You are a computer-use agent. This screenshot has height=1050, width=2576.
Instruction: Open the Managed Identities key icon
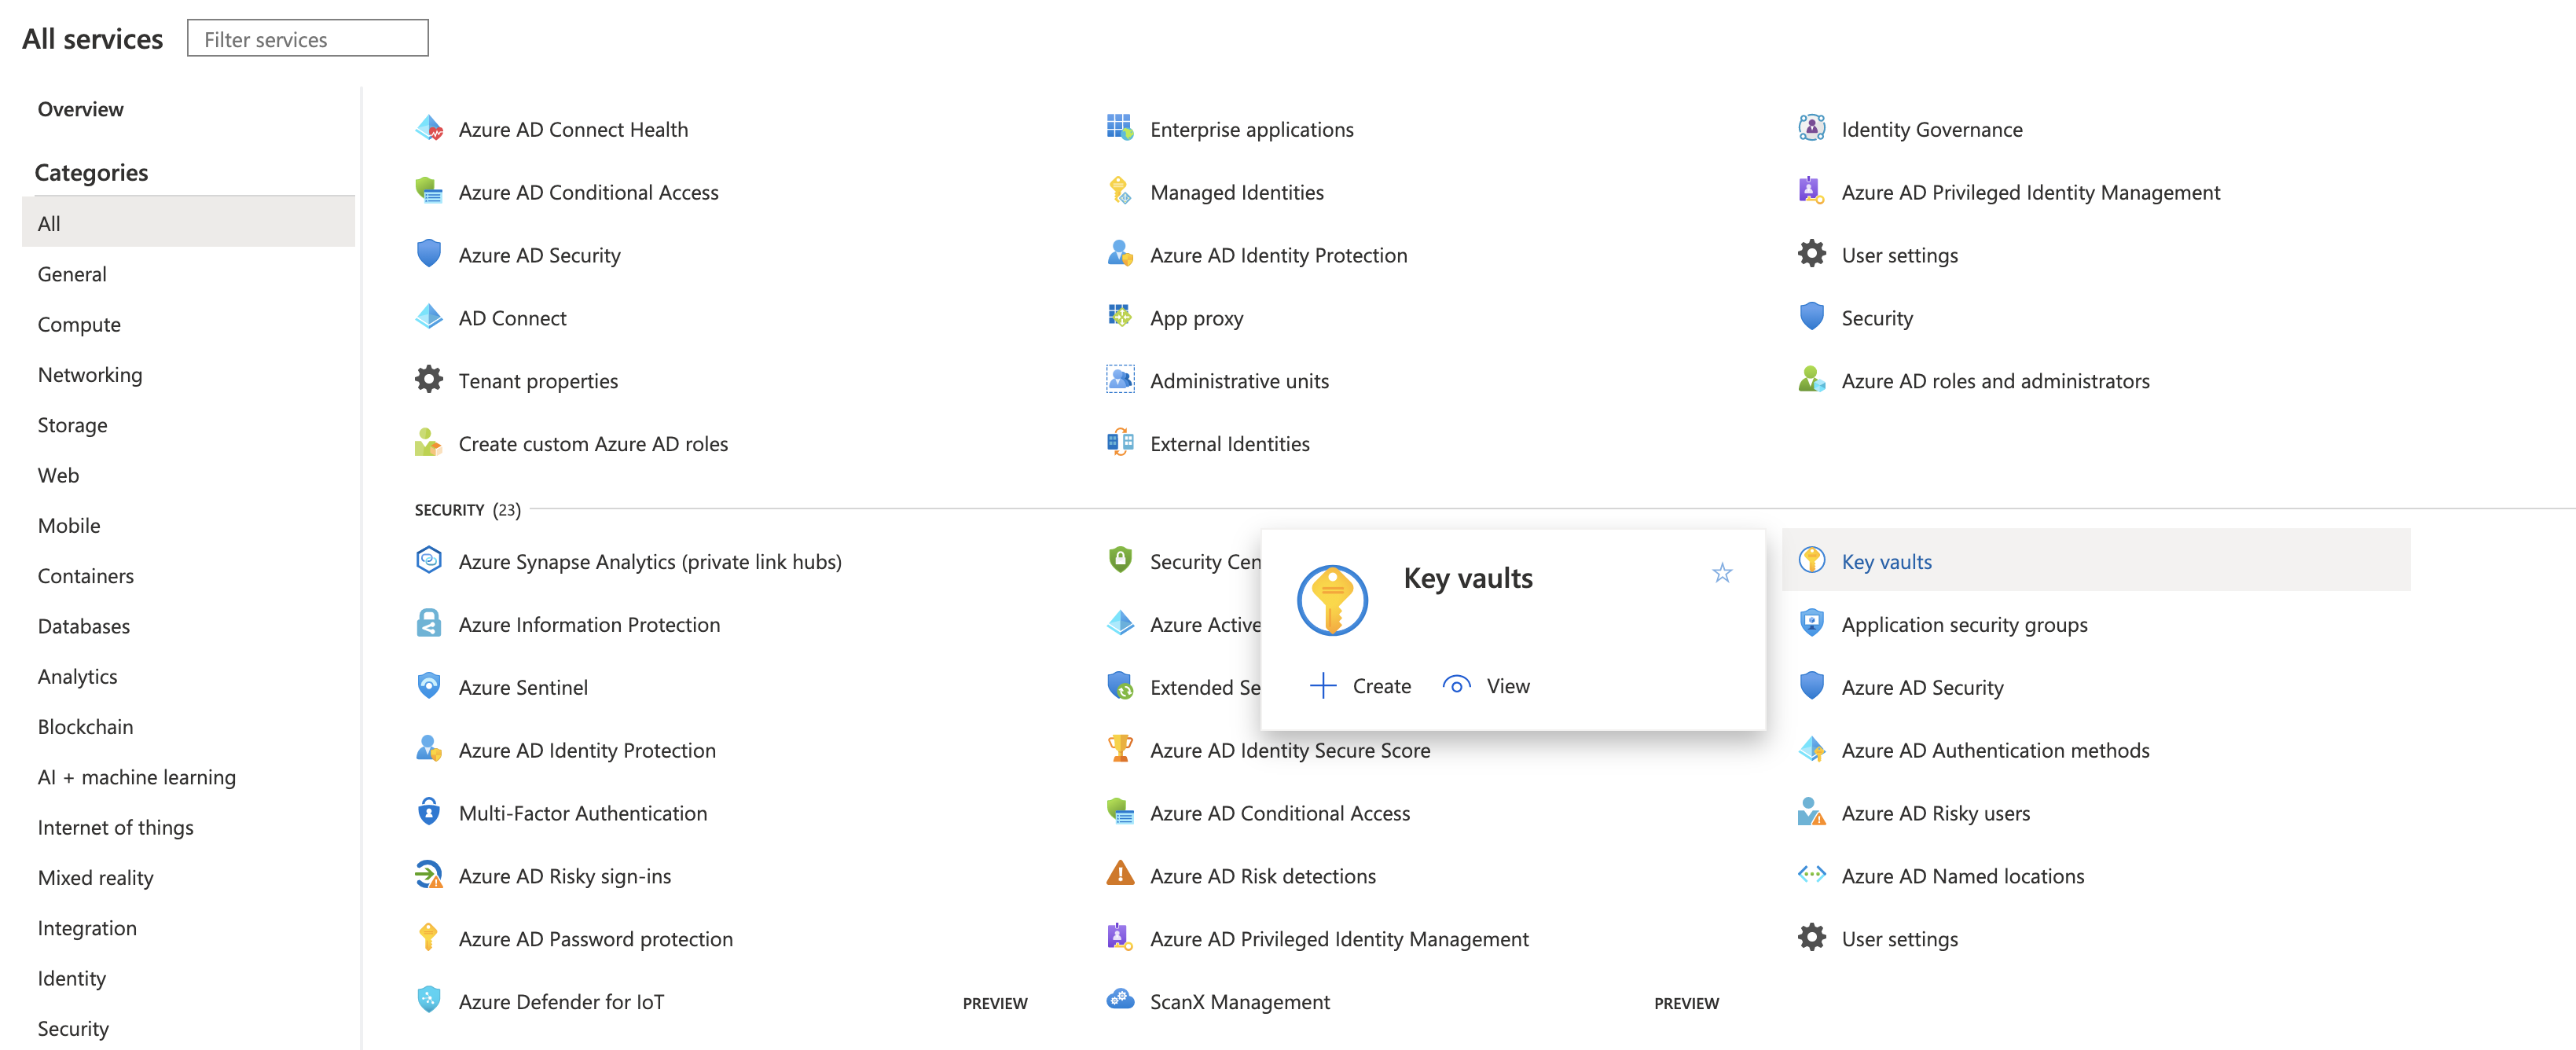click(1120, 191)
